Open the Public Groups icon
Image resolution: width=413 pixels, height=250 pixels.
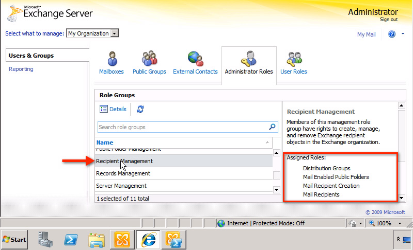pos(149,58)
